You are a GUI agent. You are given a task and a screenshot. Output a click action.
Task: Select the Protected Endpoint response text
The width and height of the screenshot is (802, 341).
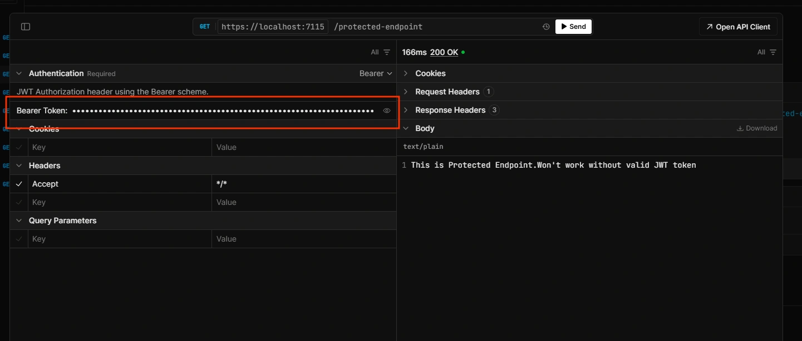point(553,165)
